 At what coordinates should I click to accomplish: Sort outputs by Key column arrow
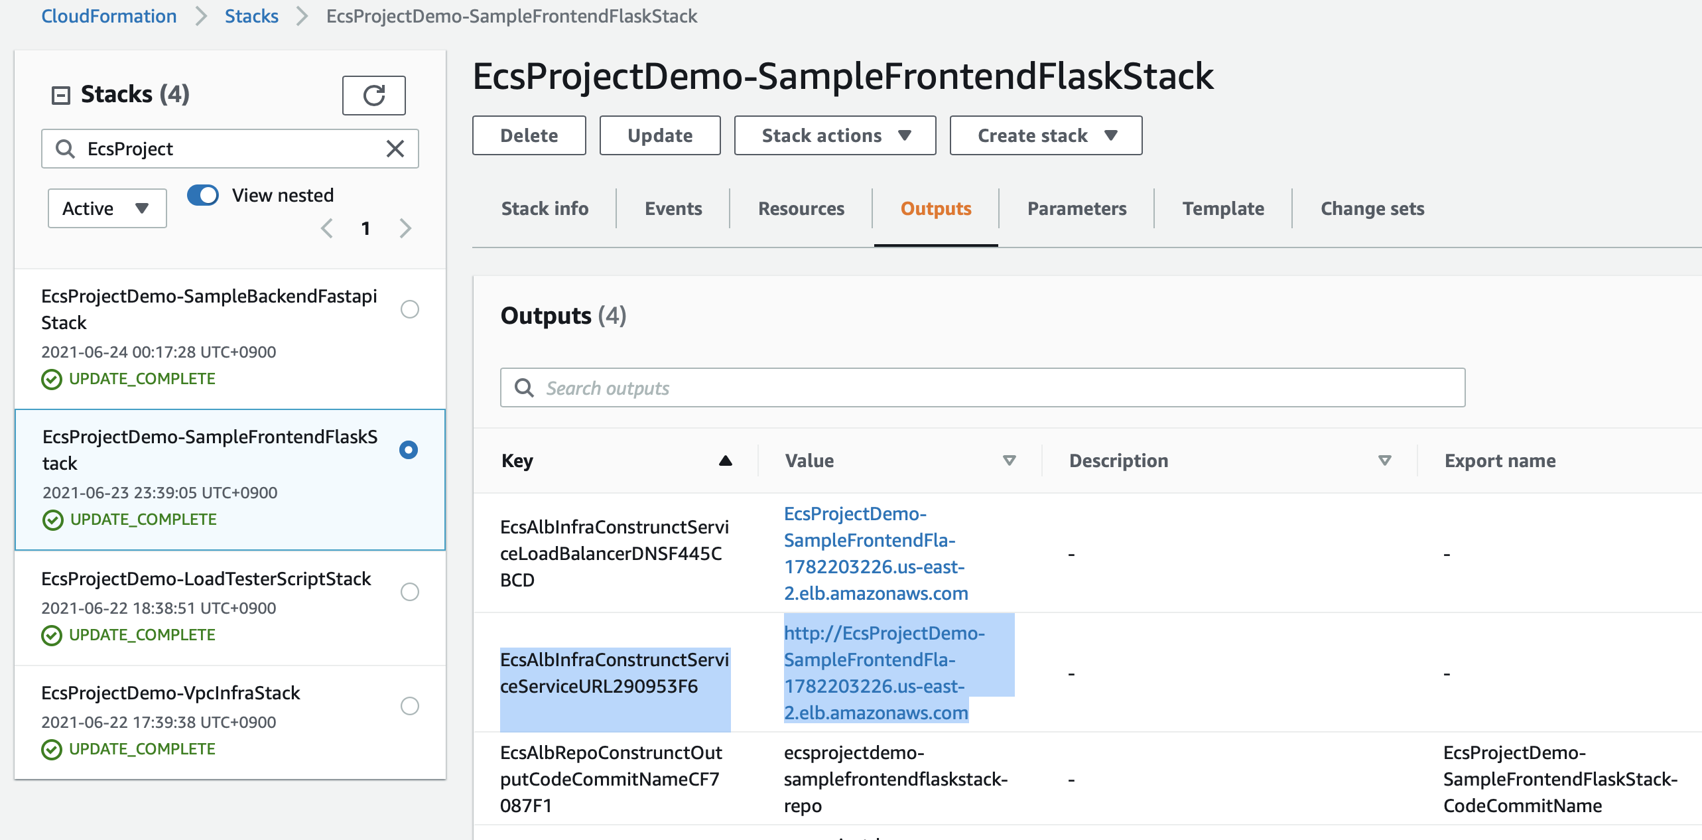[x=725, y=460]
